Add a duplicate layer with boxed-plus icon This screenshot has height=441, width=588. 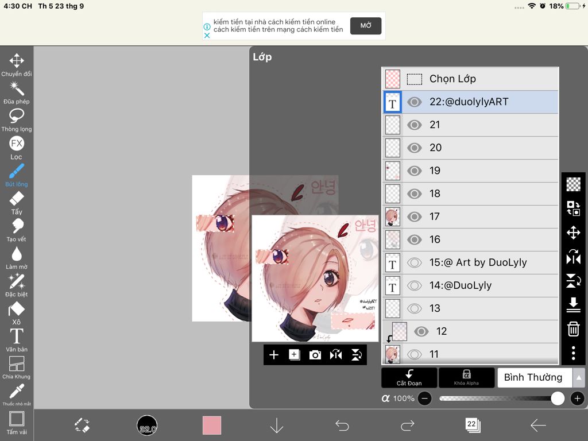pyautogui.click(x=295, y=355)
